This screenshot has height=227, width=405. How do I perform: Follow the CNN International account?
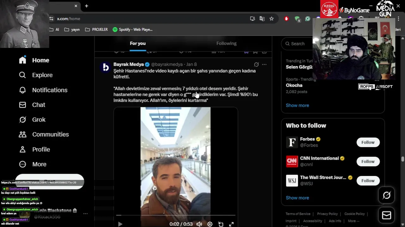point(368,161)
